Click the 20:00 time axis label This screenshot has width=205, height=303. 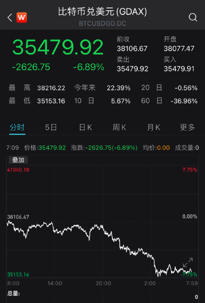[x=103, y=283]
